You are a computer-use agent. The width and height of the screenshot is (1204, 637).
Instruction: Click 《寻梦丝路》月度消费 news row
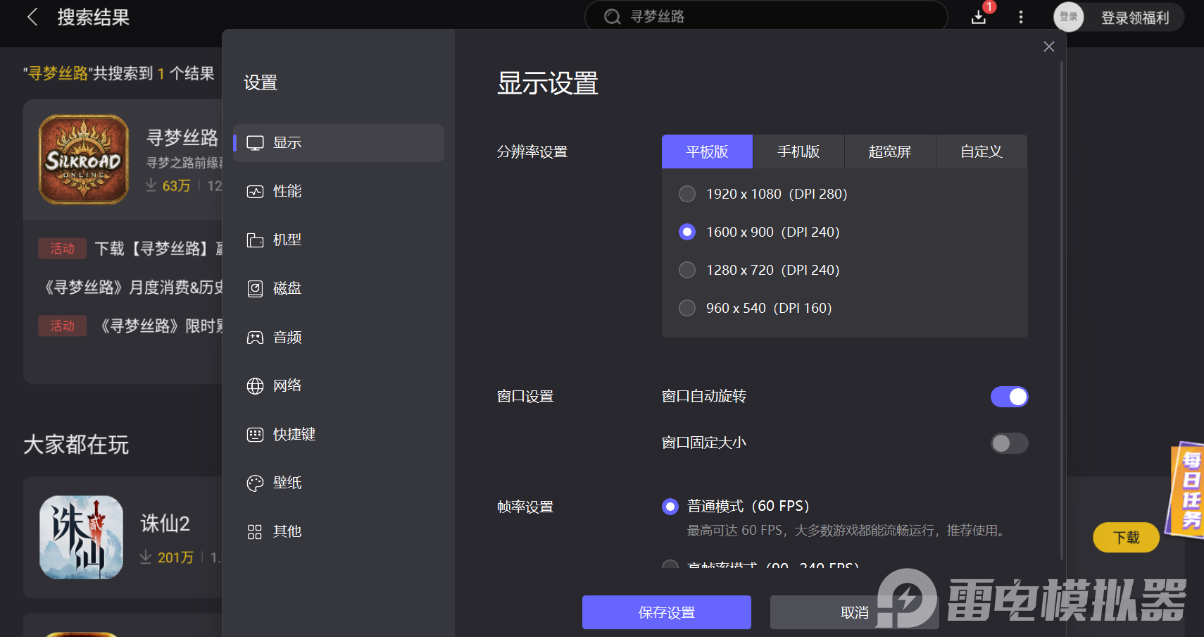click(x=131, y=287)
